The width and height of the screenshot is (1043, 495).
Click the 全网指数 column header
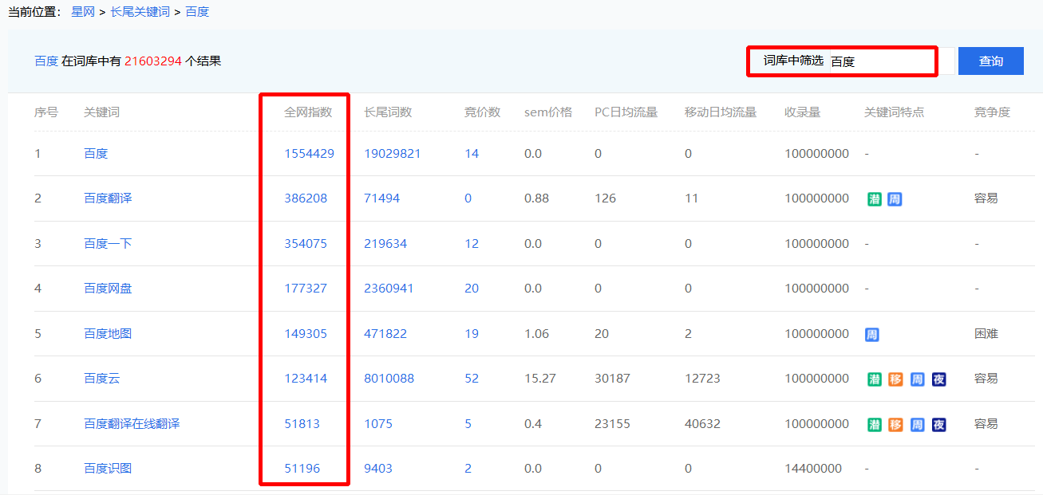click(308, 112)
